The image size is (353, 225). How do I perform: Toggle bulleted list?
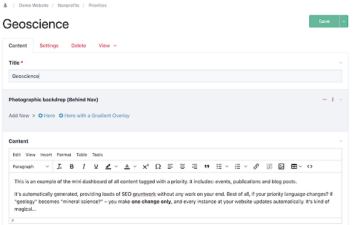219,166
